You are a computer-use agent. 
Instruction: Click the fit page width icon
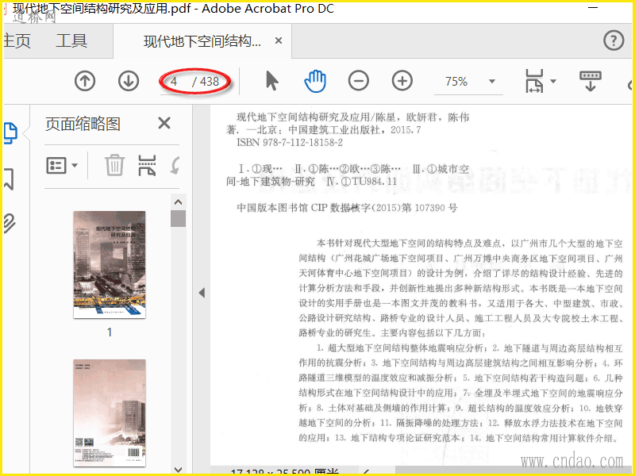tap(534, 81)
